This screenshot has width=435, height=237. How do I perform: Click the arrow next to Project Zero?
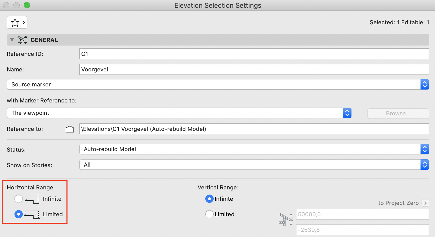(x=425, y=203)
